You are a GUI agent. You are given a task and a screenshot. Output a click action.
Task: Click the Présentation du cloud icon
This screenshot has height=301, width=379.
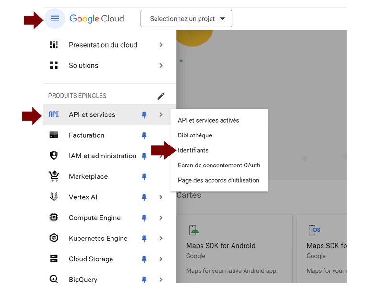(54, 45)
